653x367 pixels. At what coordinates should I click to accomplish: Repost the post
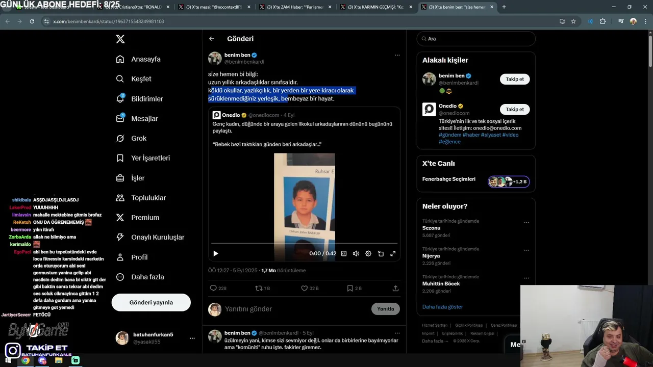coord(262,288)
